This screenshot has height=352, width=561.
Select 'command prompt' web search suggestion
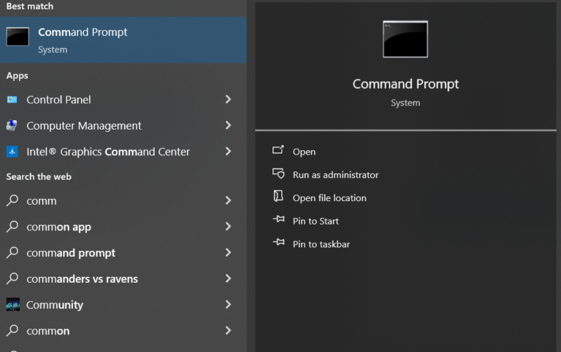tap(71, 253)
